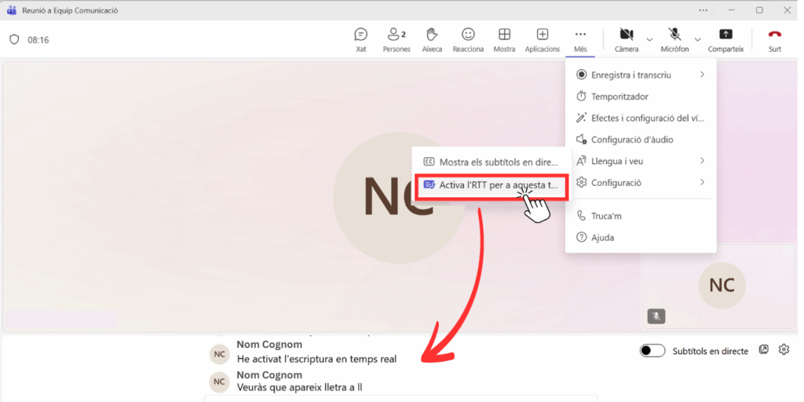Choose Mostra els subtítols en directe

pos(491,162)
